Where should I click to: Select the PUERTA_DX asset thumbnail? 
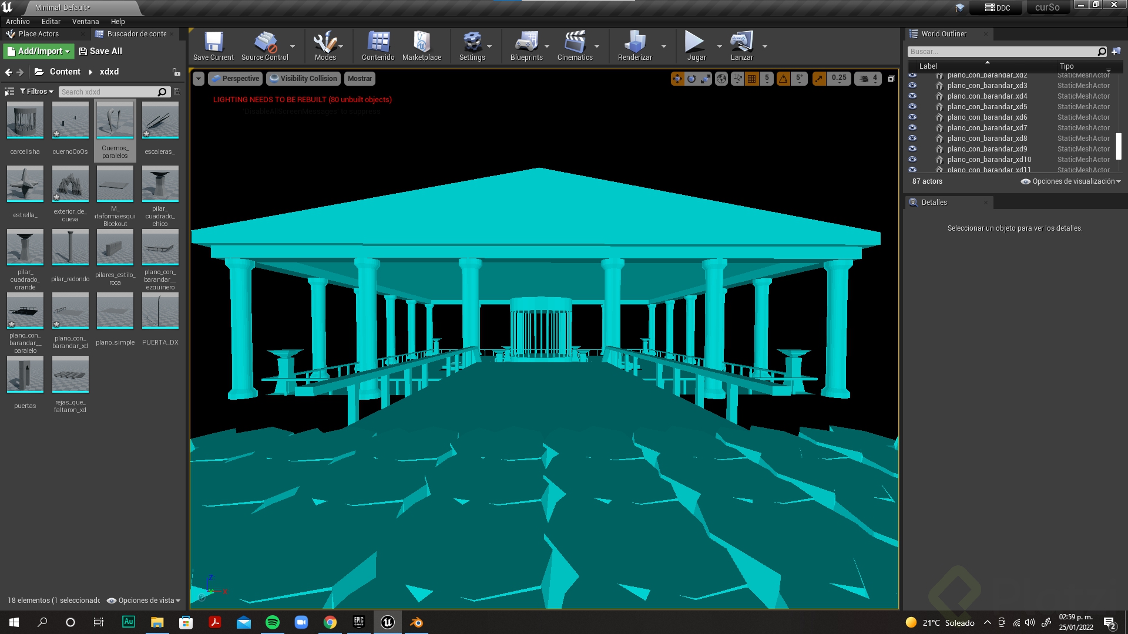[160, 311]
